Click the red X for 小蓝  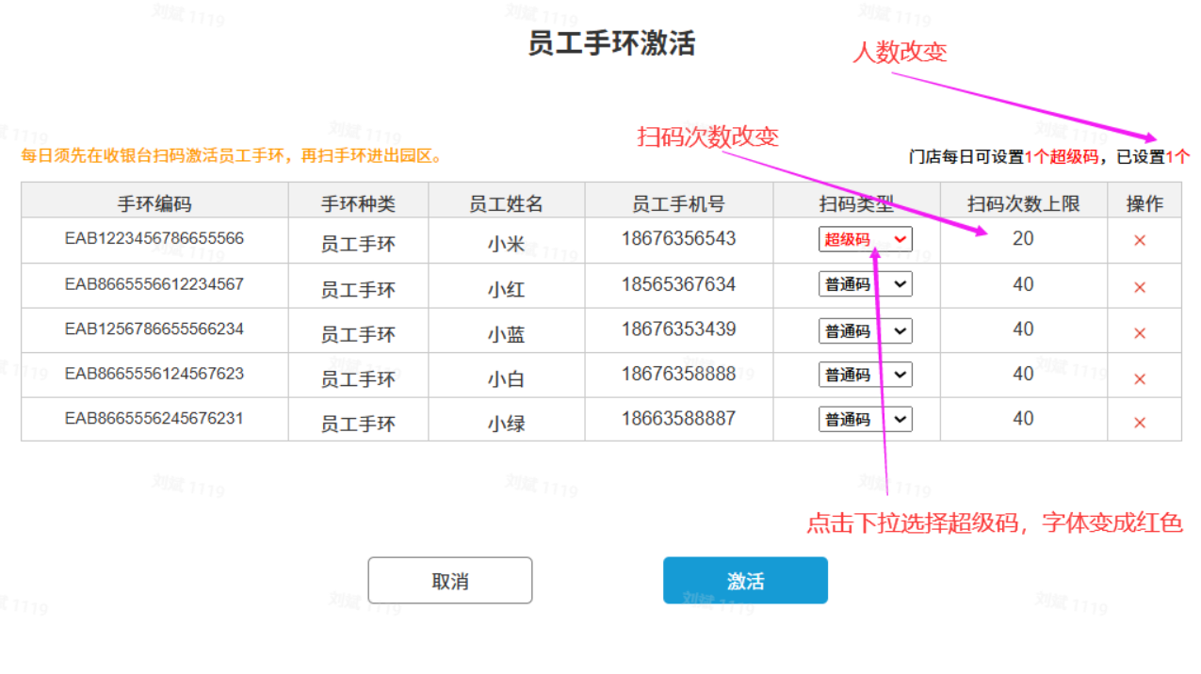[x=1139, y=333]
